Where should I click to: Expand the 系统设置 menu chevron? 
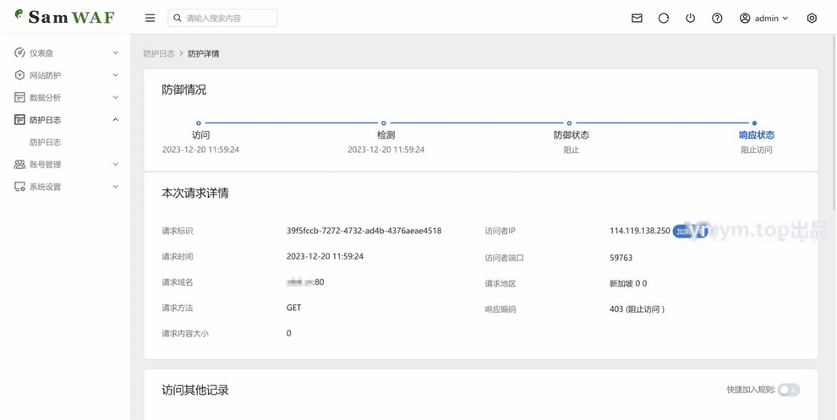pyautogui.click(x=116, y=187)
